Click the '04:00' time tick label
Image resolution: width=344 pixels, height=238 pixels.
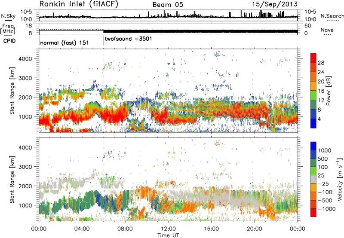pyautogui.click(x=82, y=229)
